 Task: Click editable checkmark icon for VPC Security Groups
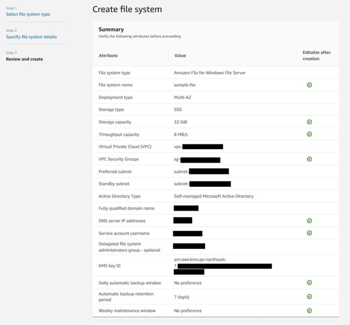[x=309, y=159]
